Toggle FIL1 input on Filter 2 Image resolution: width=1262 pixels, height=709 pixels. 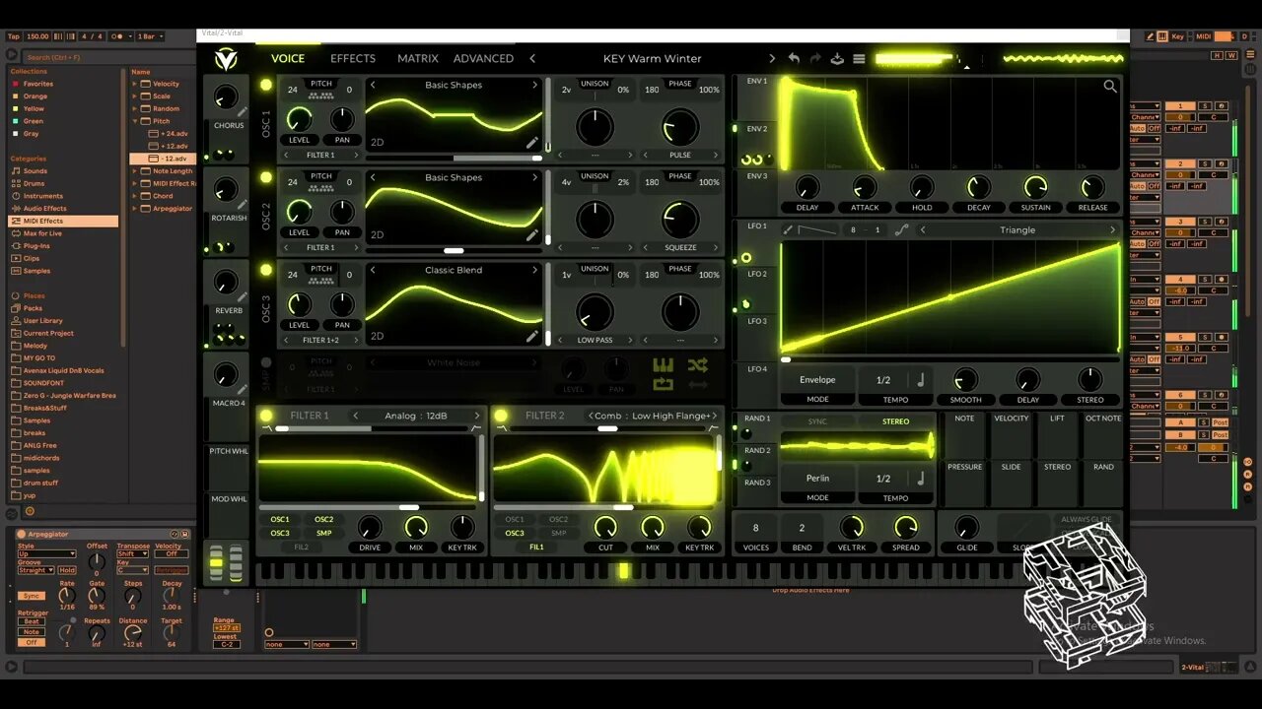point(536,547)
